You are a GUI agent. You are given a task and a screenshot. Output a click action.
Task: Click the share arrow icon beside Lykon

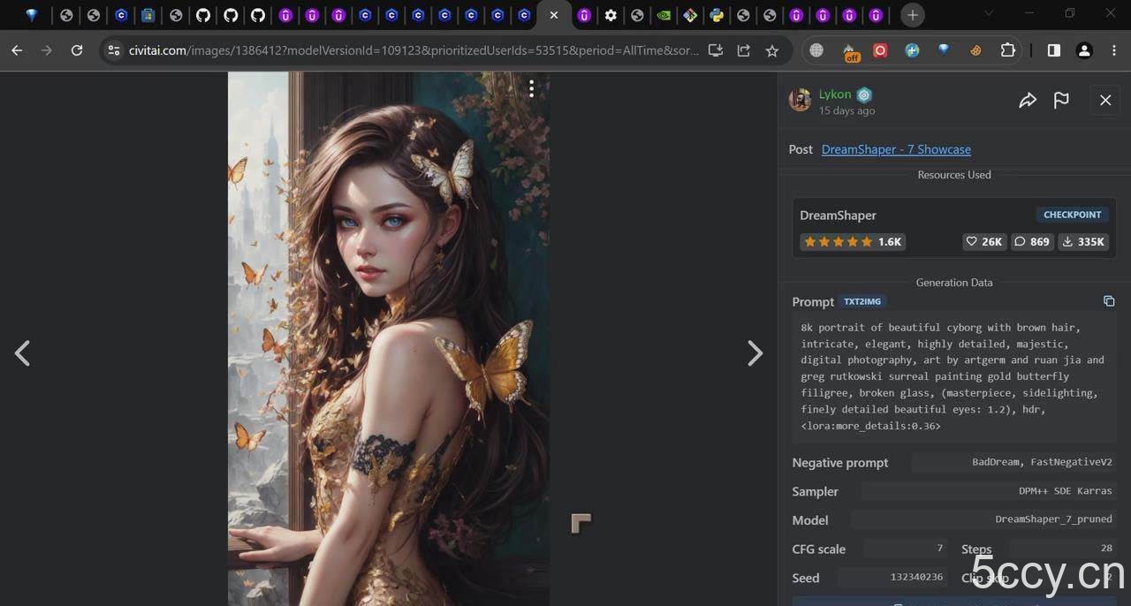click(x=1027, y=101)
